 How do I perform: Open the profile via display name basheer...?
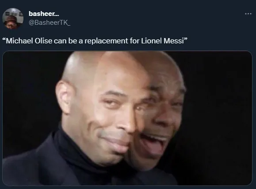[44, 14]
